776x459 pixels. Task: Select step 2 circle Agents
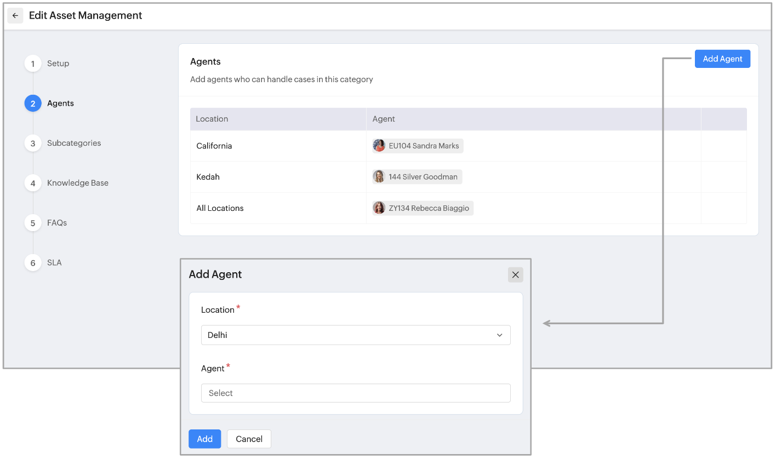tap(33, 104)
